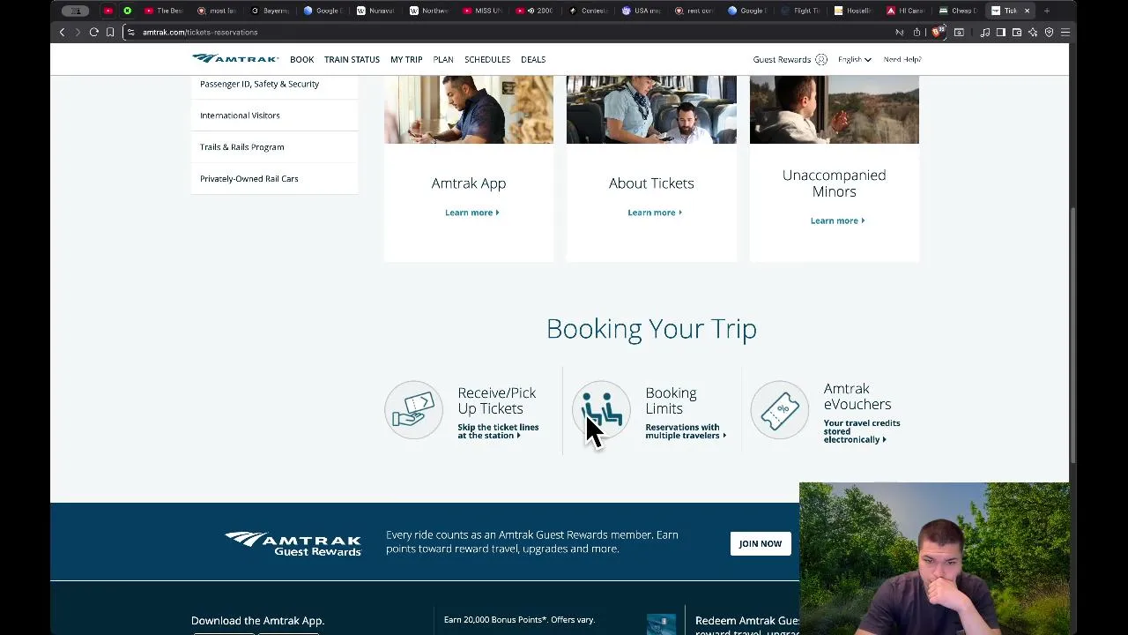Click the page vertical scrollbar

click(x=1072, y=335)
